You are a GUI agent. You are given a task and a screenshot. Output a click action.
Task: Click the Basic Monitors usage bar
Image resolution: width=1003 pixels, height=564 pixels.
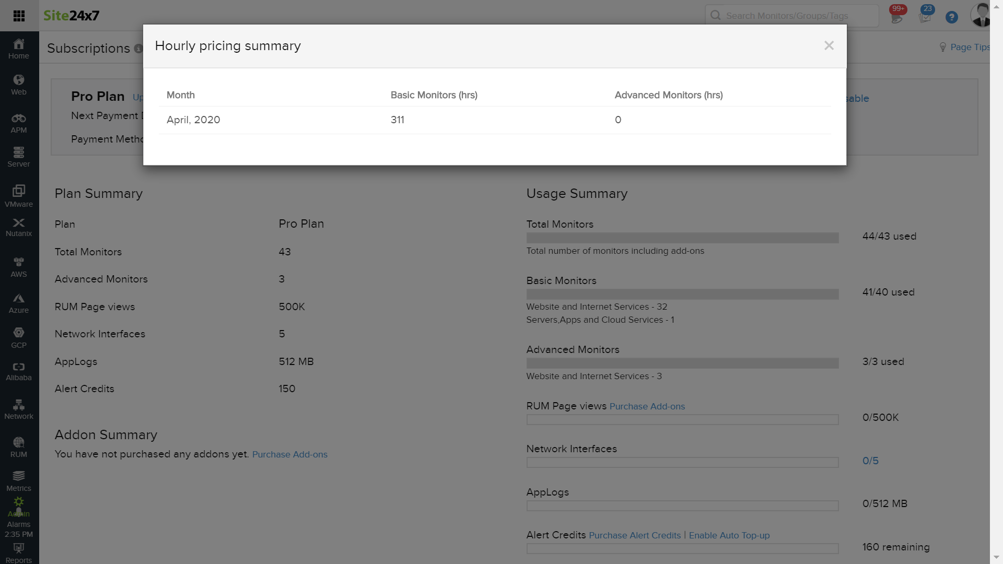(682, 294)
